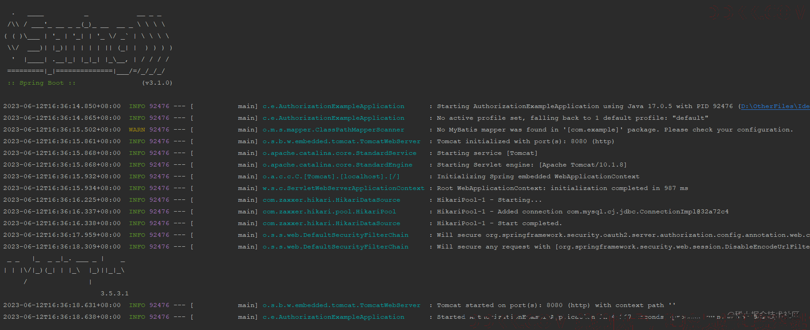Image resolution: width=810 pixels, height=330 pixels.
Task: Click the w.s.c.ServletWebServerApplicationContext logger name
Action: pos(343,188)
